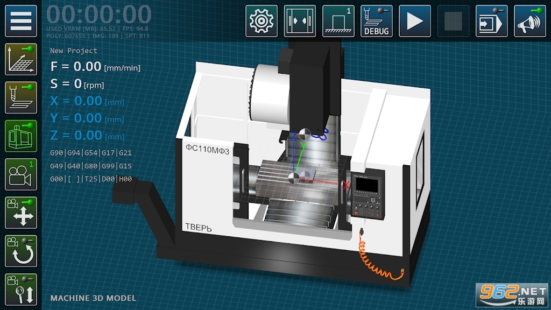Click the 00:00:00 simulation timer
Image resolution: width=551 pixels, height=310 pixels.
click(99, 15)
